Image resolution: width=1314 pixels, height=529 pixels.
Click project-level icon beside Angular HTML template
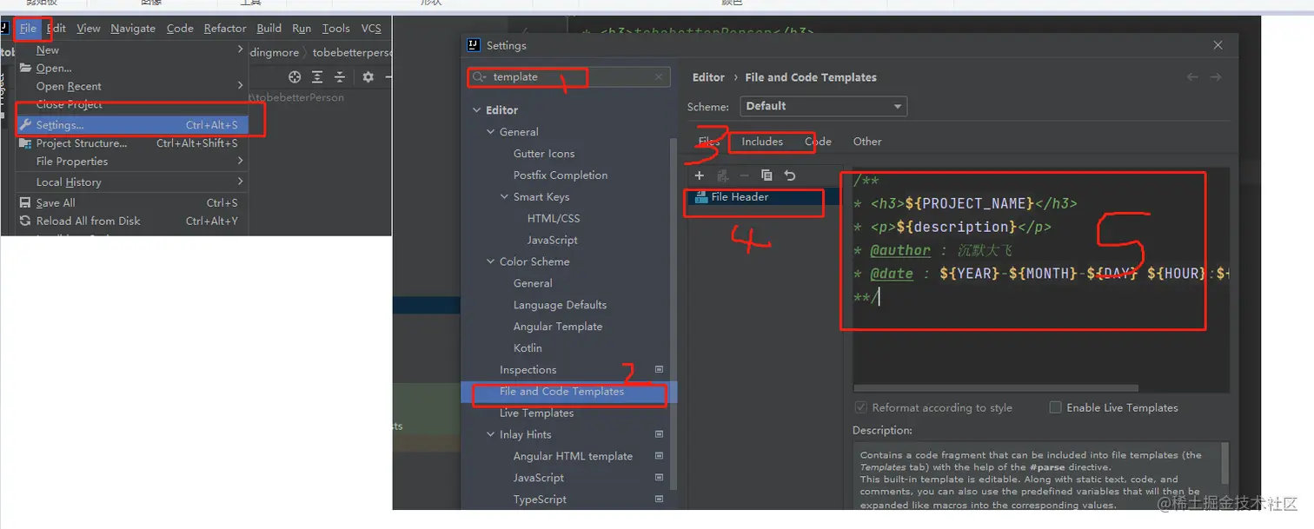pos(659,456)
